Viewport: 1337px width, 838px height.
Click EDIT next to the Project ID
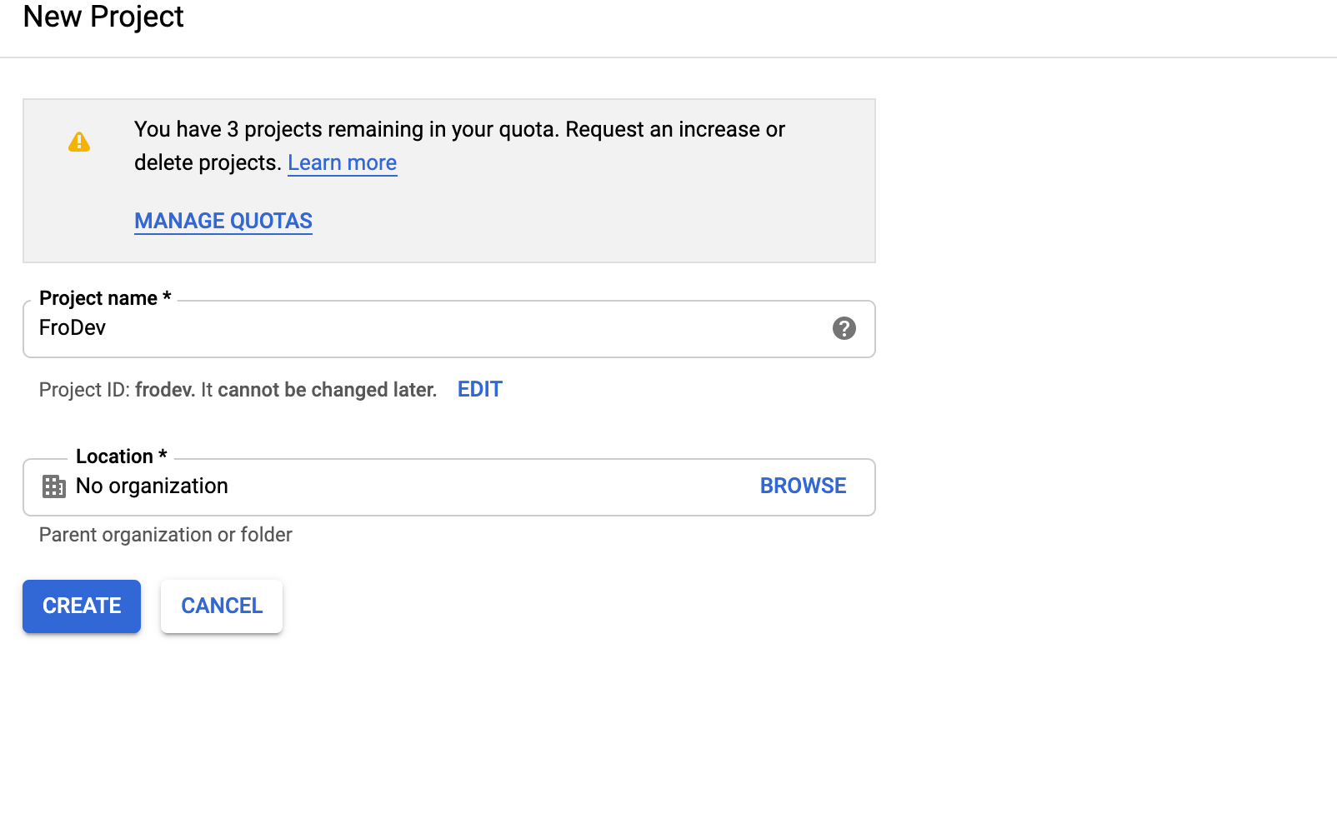point(480,389)
